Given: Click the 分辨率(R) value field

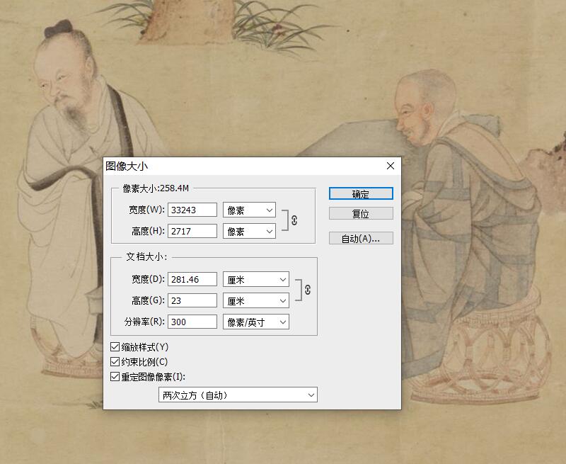Looking at the screenshot, I should point(192,322).
